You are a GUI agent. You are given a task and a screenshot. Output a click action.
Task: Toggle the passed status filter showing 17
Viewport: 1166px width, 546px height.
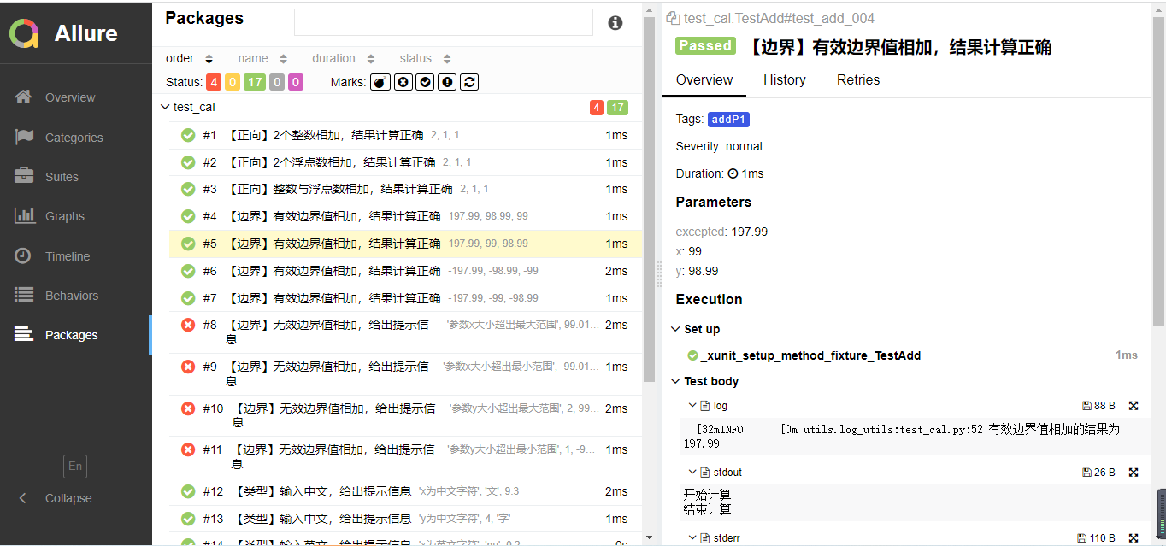point(254,82)
